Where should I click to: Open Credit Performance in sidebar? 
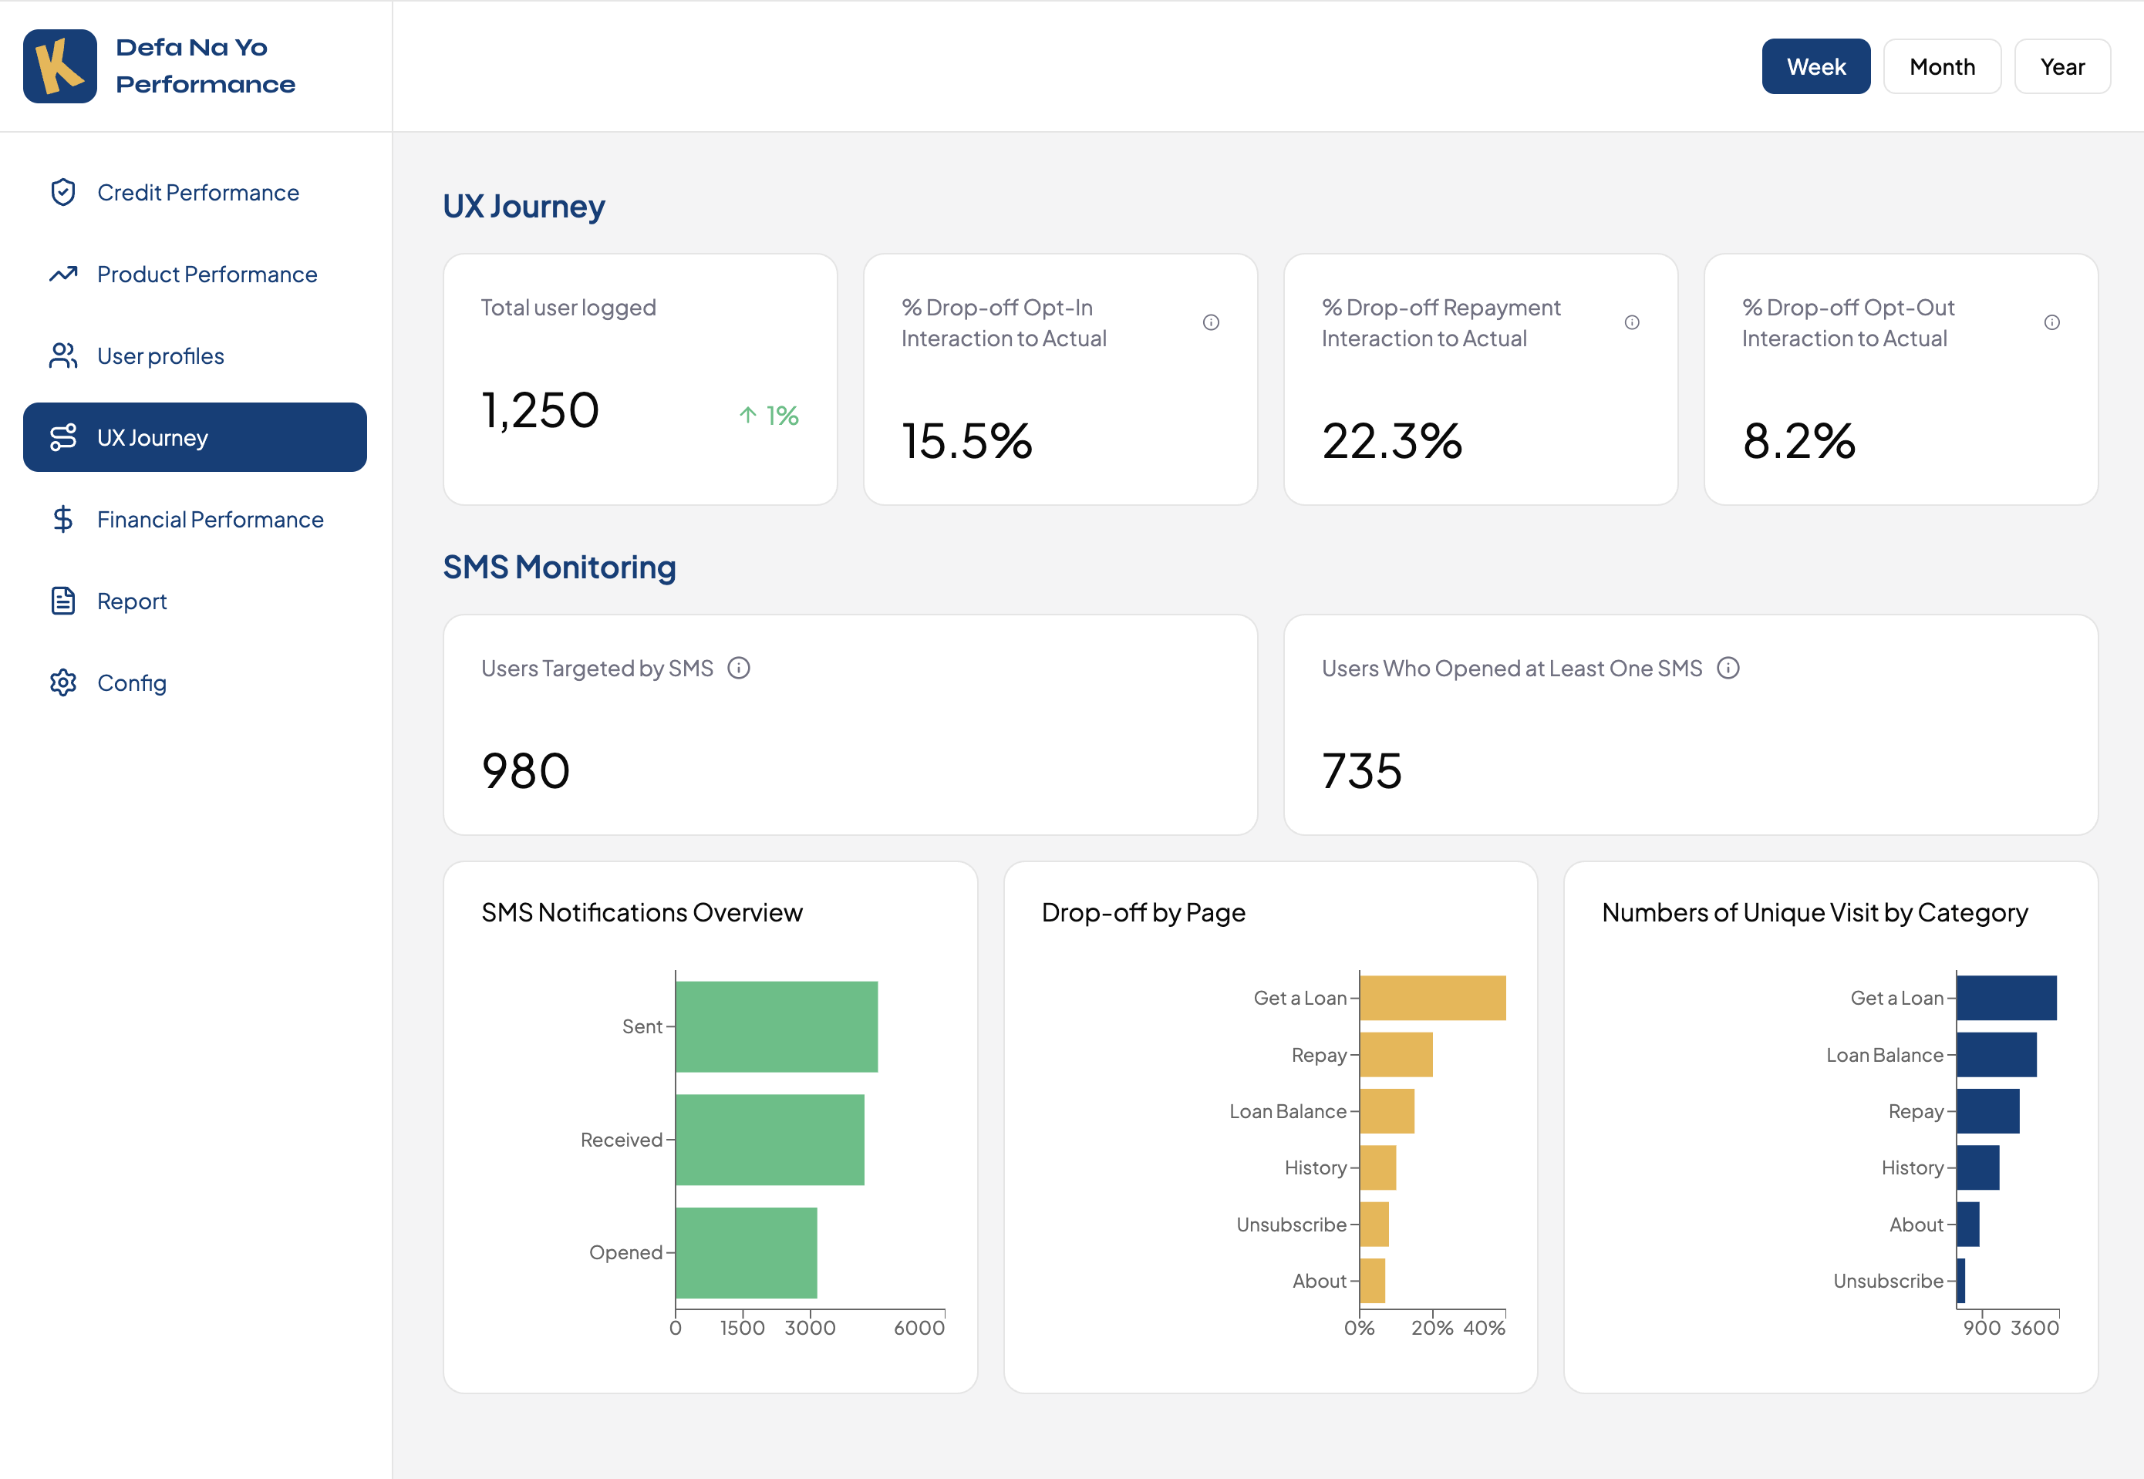point(194,192)
